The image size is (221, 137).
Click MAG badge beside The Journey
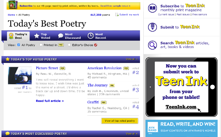click(x=112, y=85)
